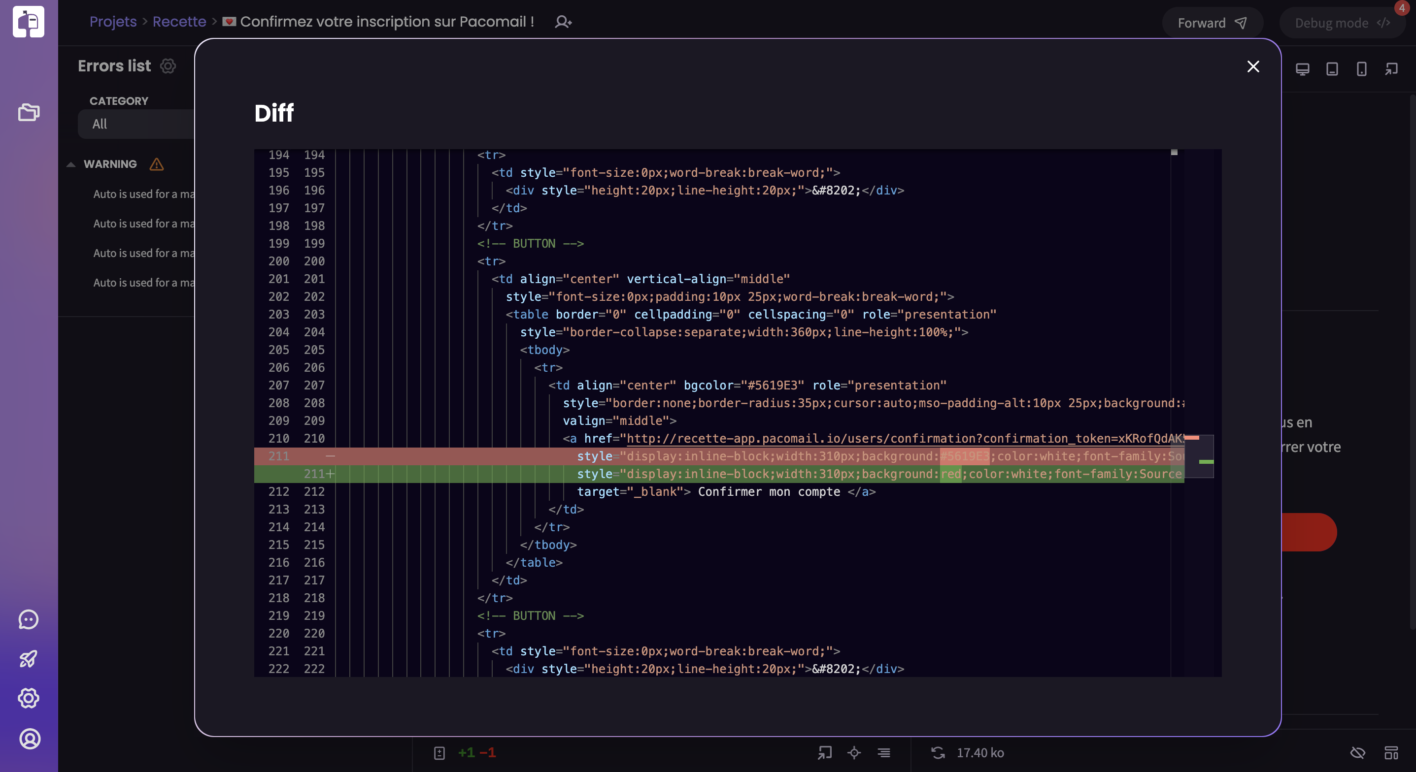Open the projects folder sidebar icon

click(29, 112)
